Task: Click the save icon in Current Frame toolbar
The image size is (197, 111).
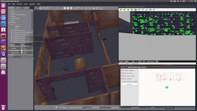Action: (150, 10)
